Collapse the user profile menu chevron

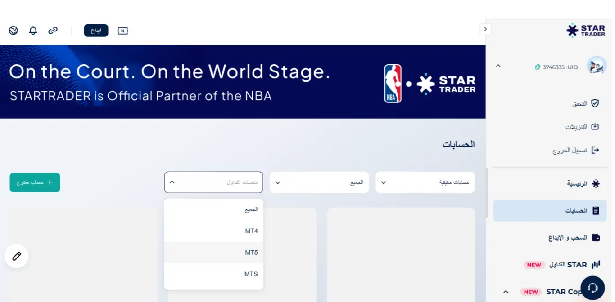[x=498, y=66]
